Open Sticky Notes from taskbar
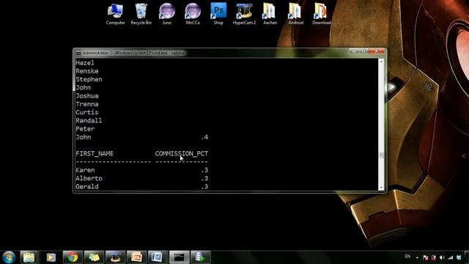 pos(94,257)
